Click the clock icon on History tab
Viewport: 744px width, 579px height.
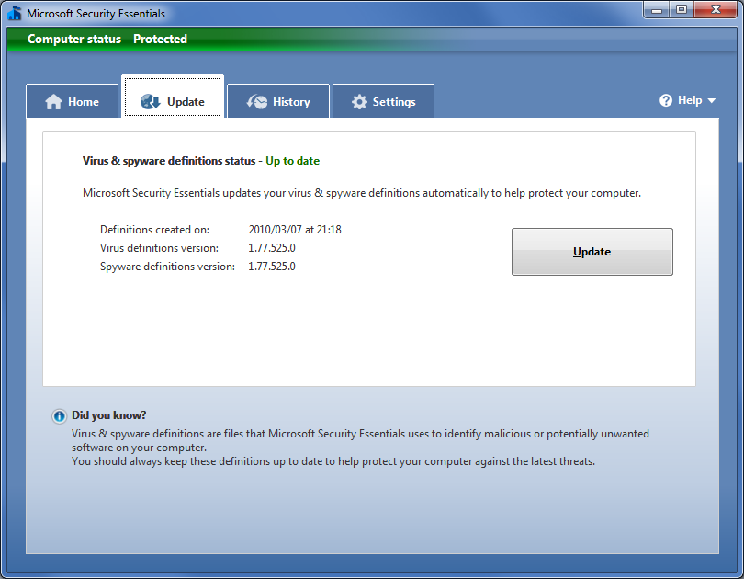coord(257,102)
